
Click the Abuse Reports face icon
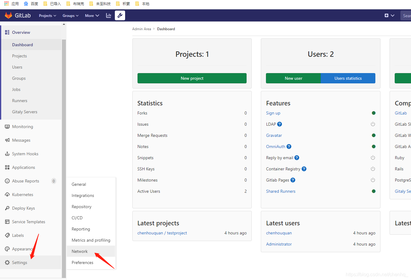[x=7, y=181]
